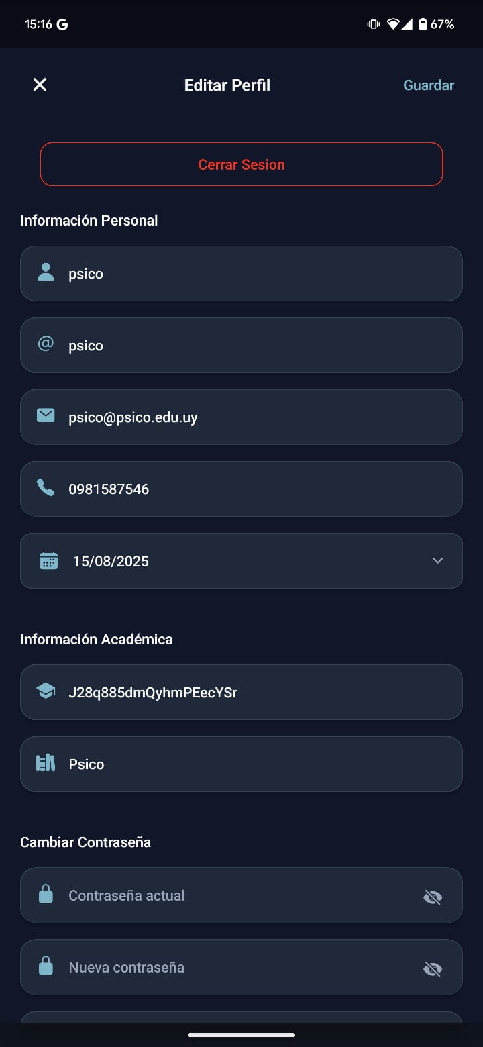
Task: Click the phone handset icon
Action: pyautogui.click(x=46, y=488)
